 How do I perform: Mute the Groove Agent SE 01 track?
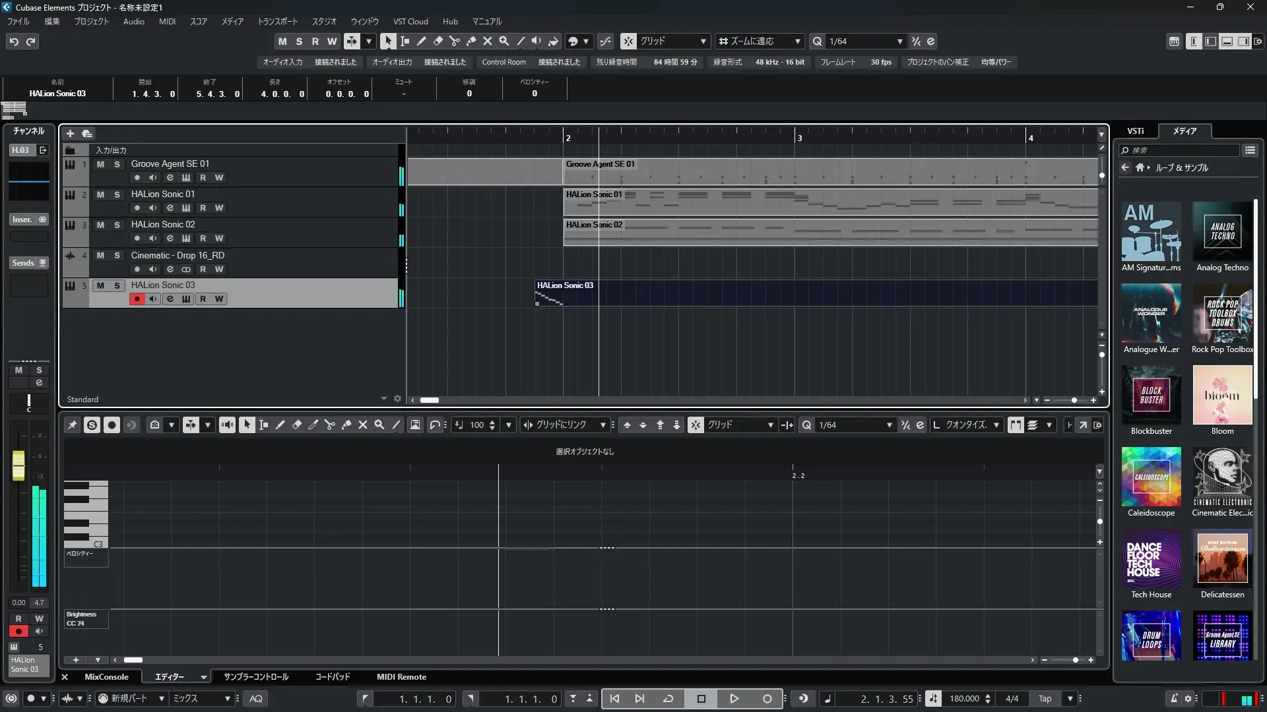coord(100,164)
